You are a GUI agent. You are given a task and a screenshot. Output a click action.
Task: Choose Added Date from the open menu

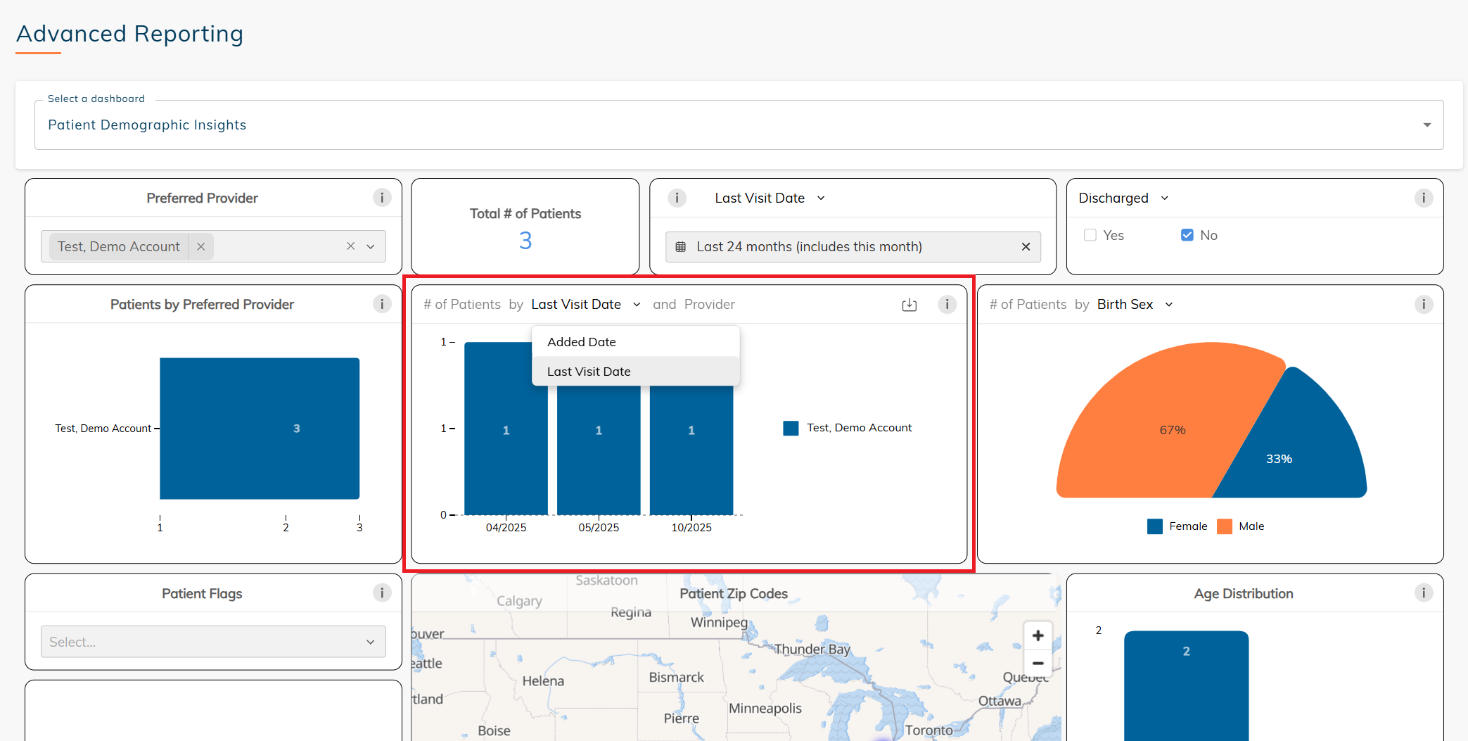[x=582, y=342]
